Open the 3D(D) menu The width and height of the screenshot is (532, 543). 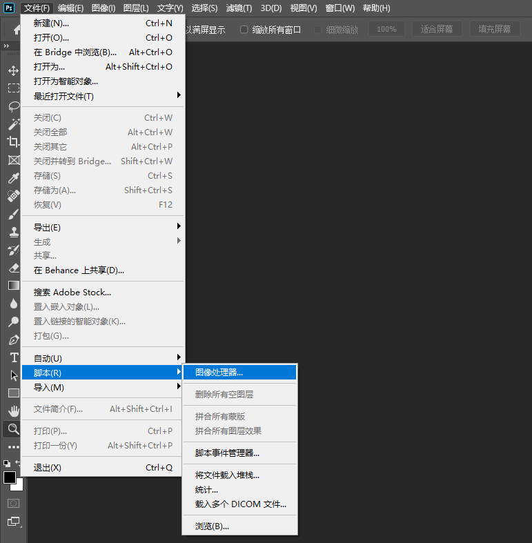pyautogui.click(x=271, y=8)
